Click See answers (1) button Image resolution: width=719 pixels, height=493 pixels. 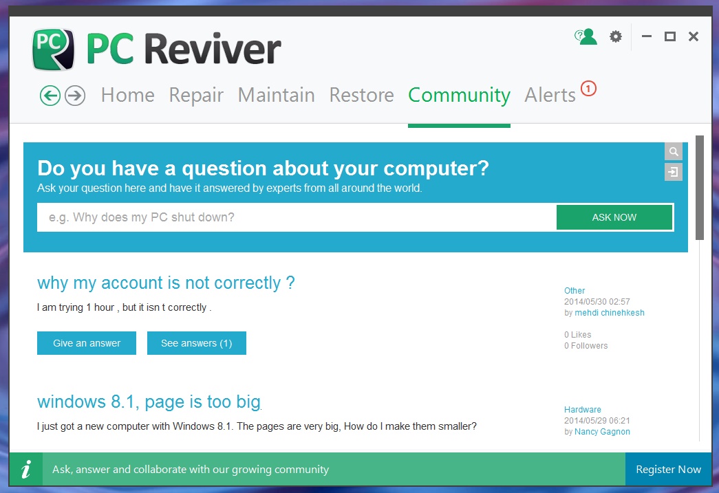(x=197, y=343)
